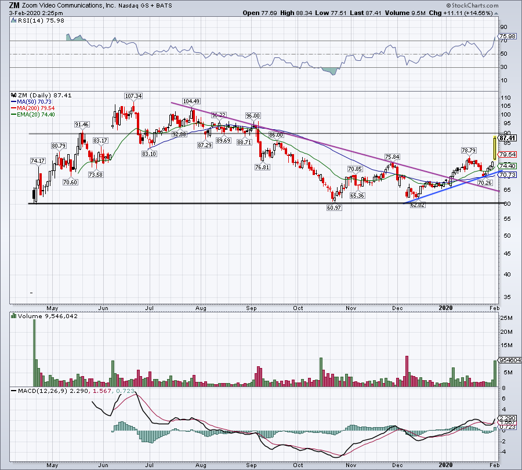Click the 76.81 low price label
The image size is (522, 470).
262,167
